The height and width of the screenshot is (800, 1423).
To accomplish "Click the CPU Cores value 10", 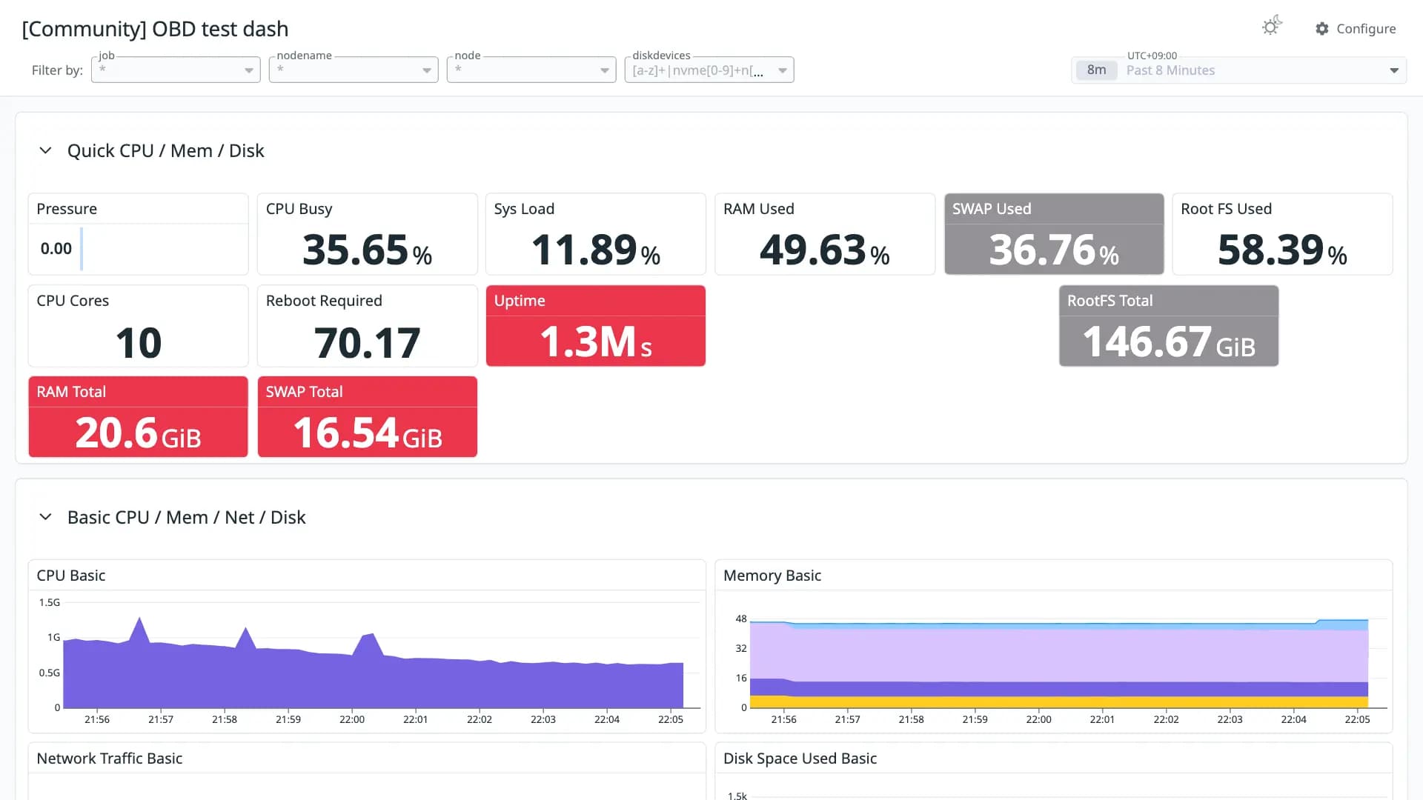I will click(139, 343).
